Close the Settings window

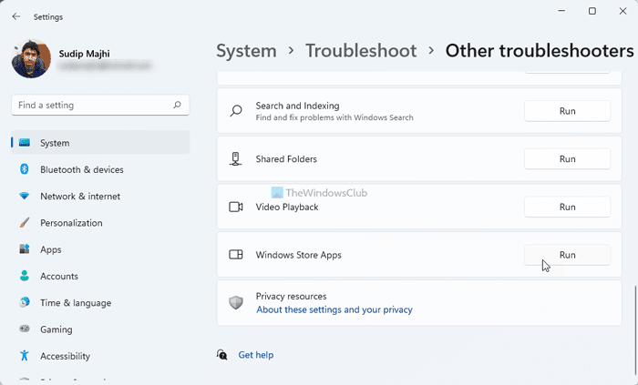click(x=623, y=11)
